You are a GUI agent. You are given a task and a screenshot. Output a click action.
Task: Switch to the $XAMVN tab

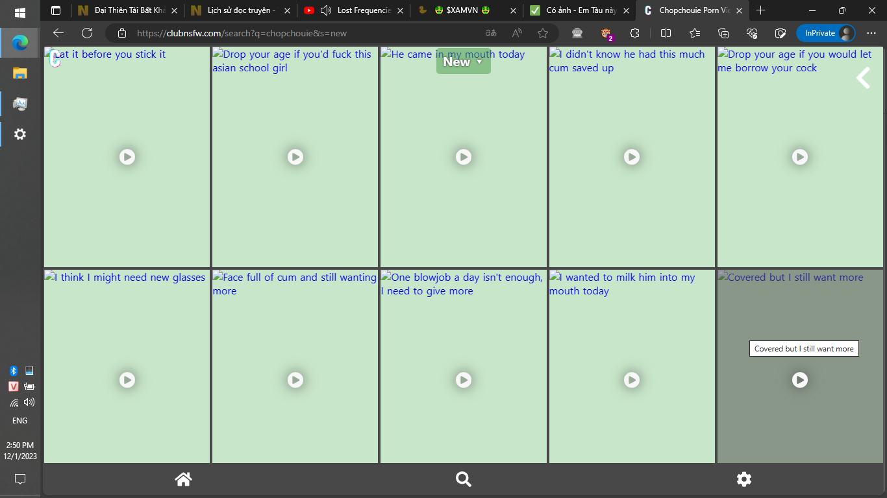tap(466, 10)
